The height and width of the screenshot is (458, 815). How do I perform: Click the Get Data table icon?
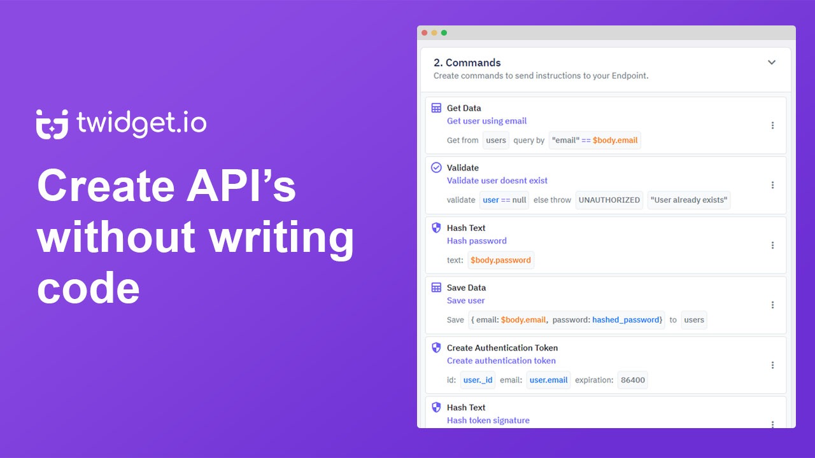(437, 108)
